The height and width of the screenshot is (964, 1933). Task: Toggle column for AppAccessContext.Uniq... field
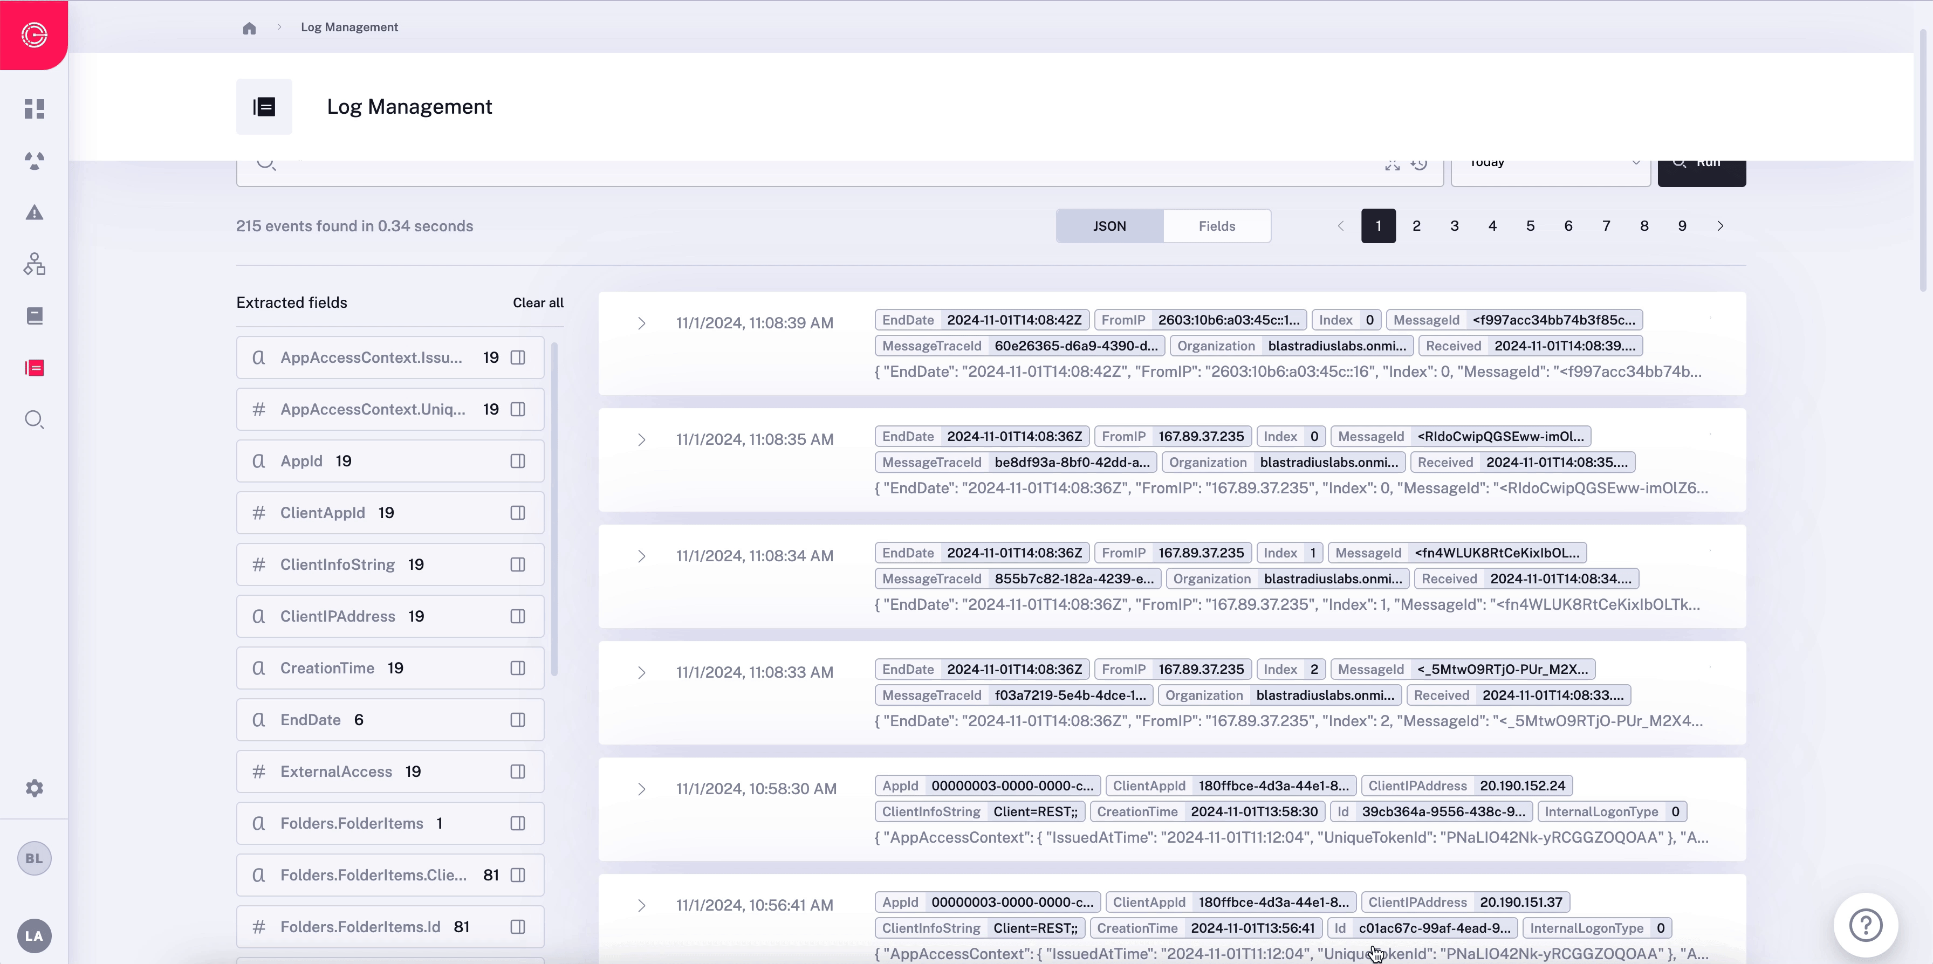(518, 409)
